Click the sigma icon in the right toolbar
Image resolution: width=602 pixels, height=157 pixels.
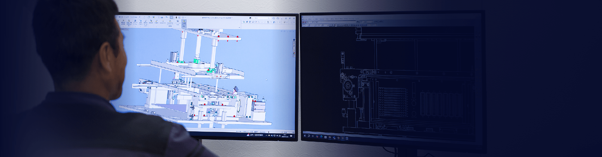[x=268, y=22]
